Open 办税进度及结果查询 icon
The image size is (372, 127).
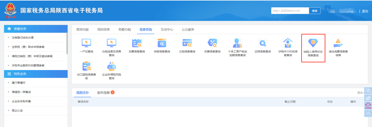[112, 43]
